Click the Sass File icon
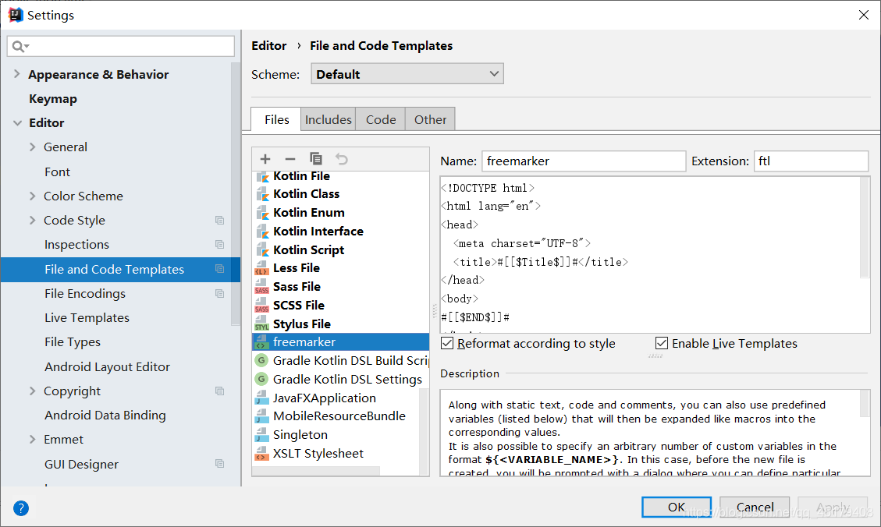The image size is (881, 527). click(x=262, y=287)
